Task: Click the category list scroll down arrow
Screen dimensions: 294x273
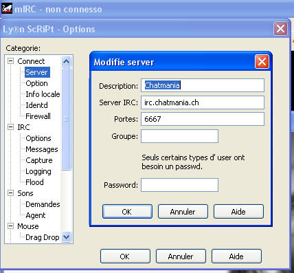Action: pos(67,237)
